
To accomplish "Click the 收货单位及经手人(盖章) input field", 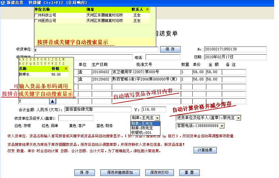I will 76,118.
